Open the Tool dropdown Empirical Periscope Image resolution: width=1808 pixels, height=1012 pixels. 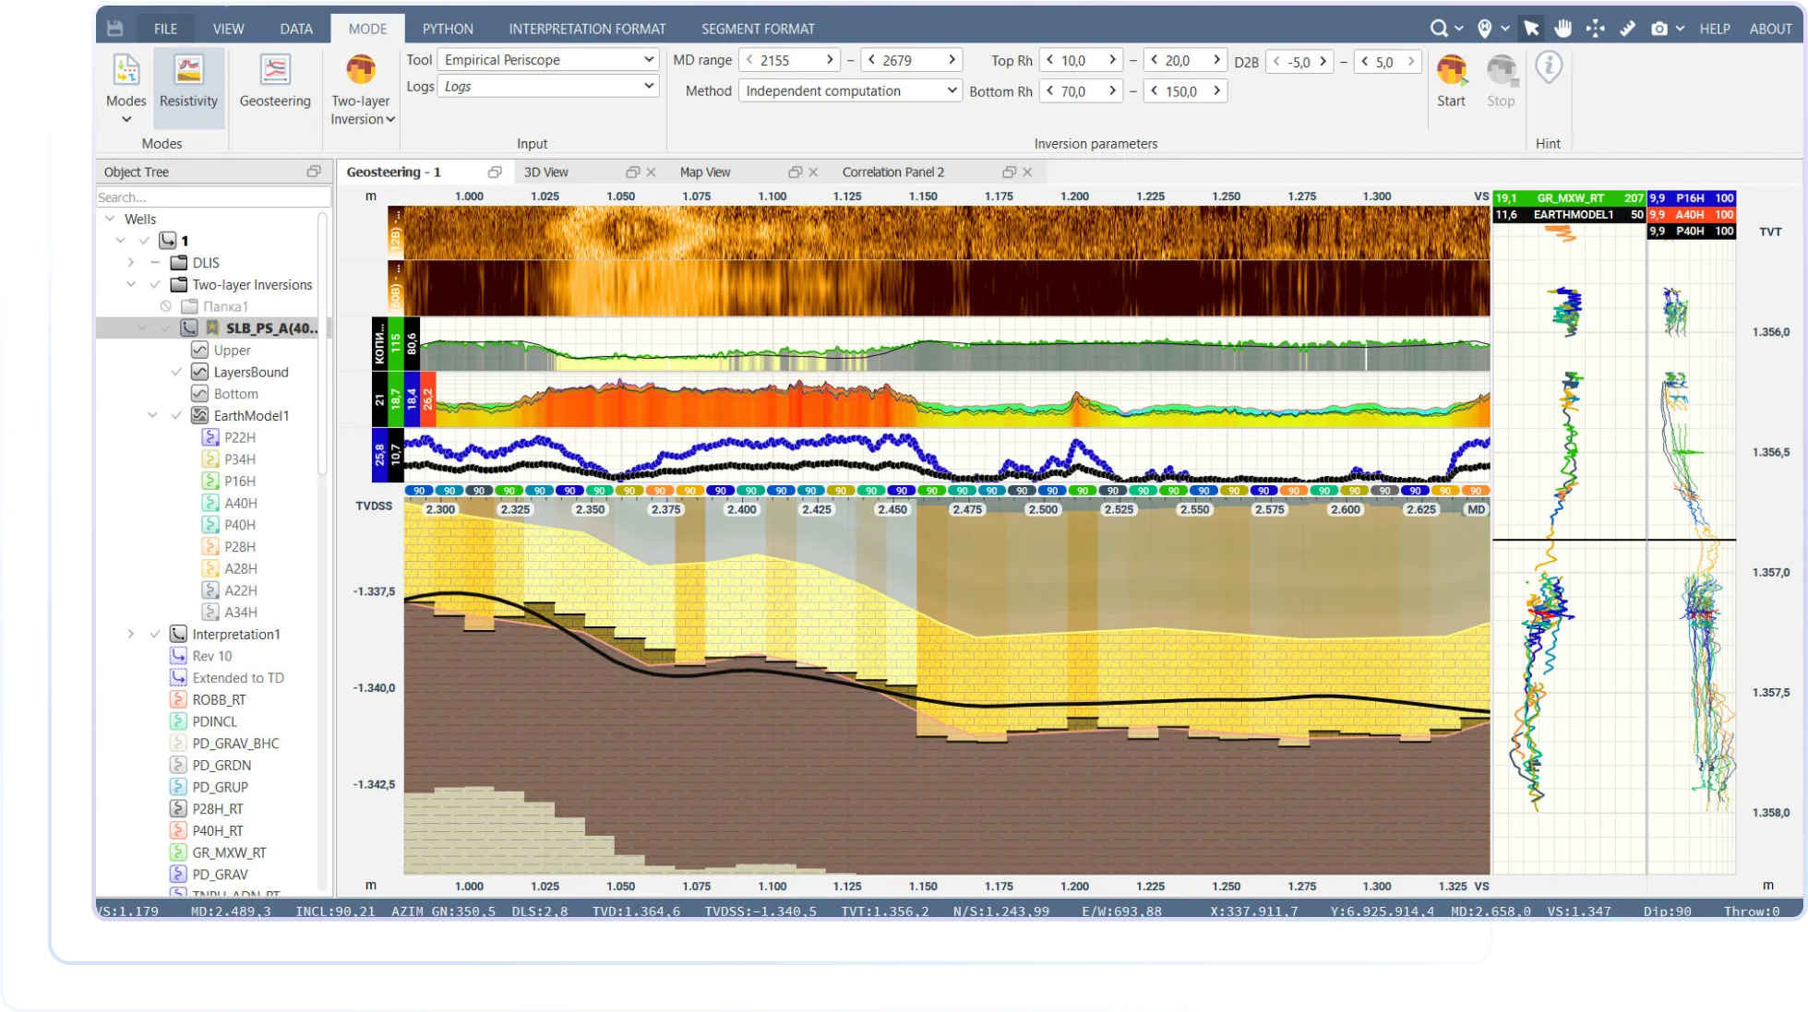click(548, 60)
